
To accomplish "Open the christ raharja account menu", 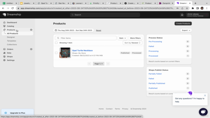I will [197, 15].
